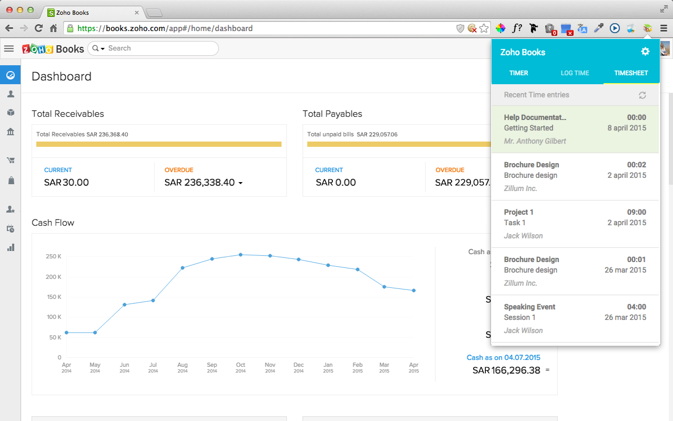The width and height of the screenshot is (673, 421).
Task: Open the timesheet calendar-clock sidebar icon
Action: [11, 228]
